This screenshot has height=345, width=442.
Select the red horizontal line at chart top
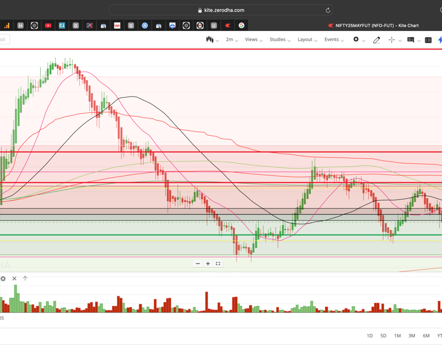[x=221, y=49]
